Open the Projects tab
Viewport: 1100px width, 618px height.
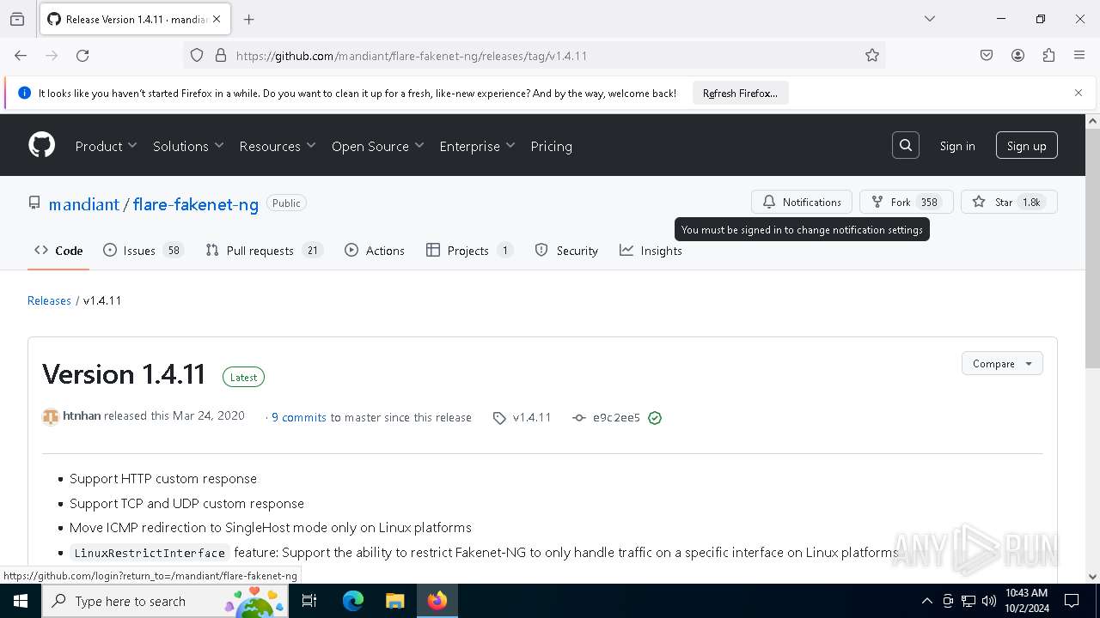469,251
